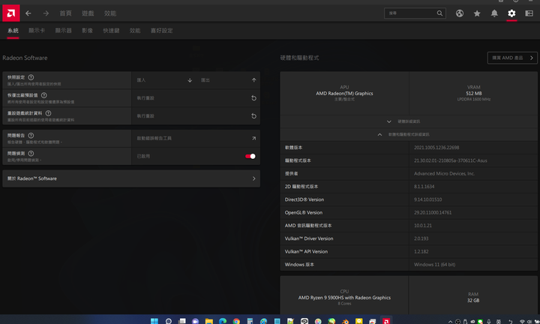The height and width of the screenshot is (324, 540).
Task: Show hidden system tray icons chevron
Action: [x=450, y=322]
